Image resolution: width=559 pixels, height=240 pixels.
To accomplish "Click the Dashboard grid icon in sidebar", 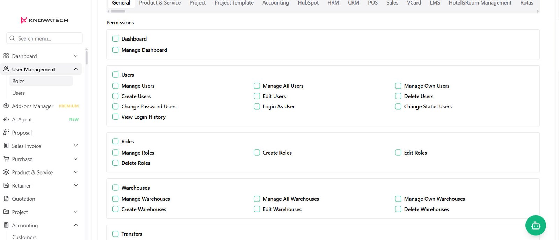I will pos(6,56).
